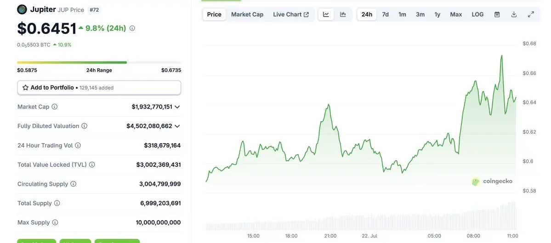Click the #72 rank badge

(x=94, y=10)
